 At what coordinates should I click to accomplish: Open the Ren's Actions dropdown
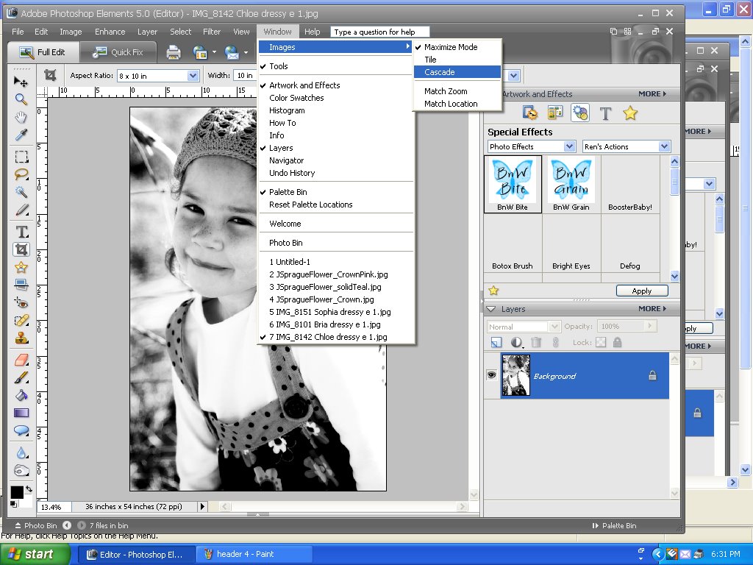coord(664,146)
